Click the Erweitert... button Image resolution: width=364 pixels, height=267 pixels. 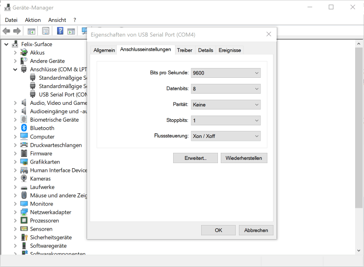[x=196, y=158]
